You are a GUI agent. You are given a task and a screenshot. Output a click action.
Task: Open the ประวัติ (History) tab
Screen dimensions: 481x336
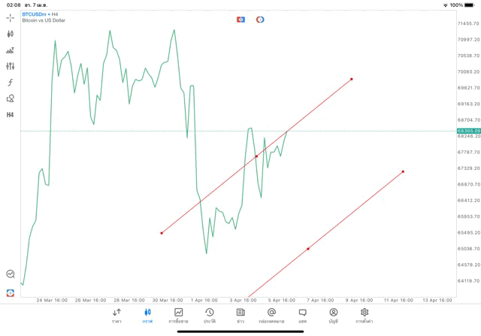pos(210,315)
